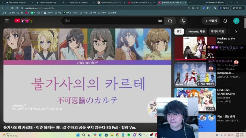Open the Chrome three-dot menu
The image size is (246, 138).
point(243,8)
